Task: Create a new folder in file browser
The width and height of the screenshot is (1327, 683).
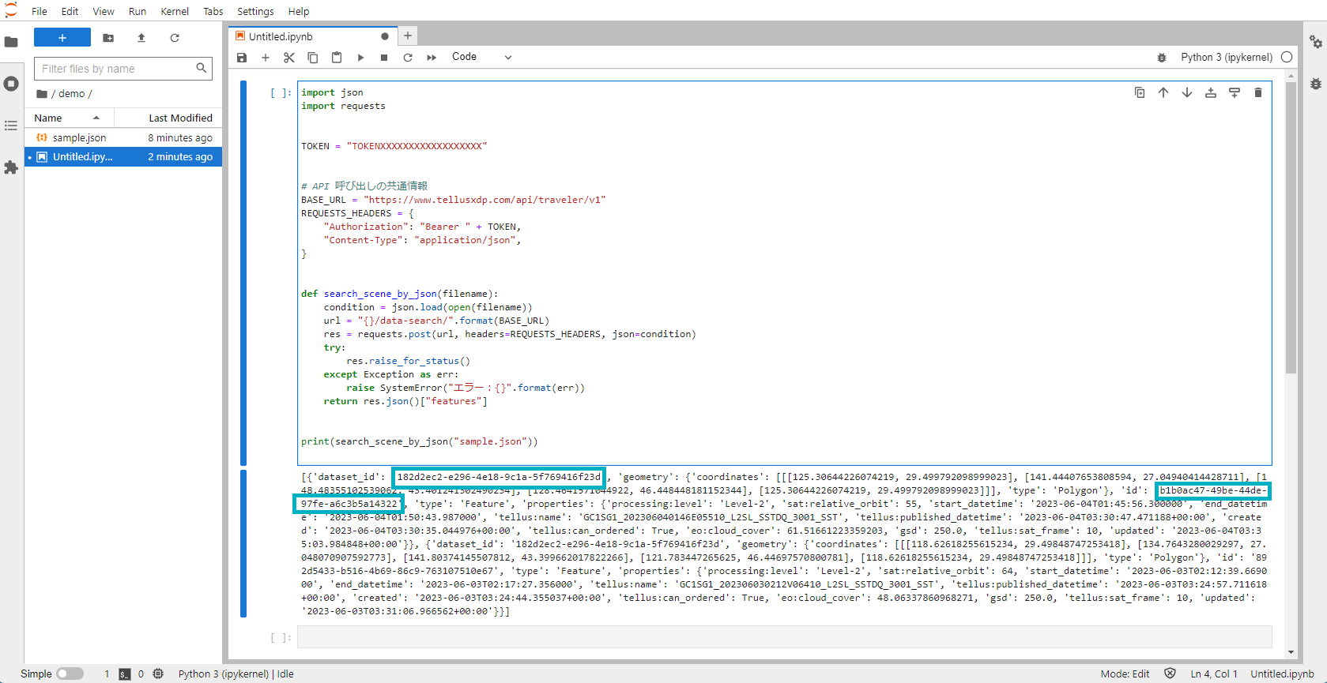Action: coord(108,38)
